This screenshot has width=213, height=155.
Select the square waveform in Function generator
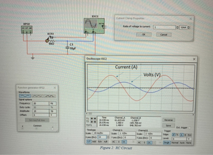[x=50, y=96]
